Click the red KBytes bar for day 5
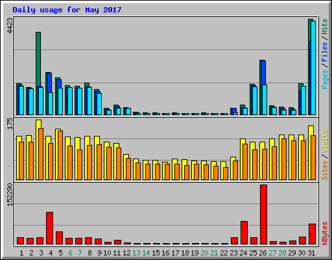Screen dimensions: 332x260 pos(59,238)
